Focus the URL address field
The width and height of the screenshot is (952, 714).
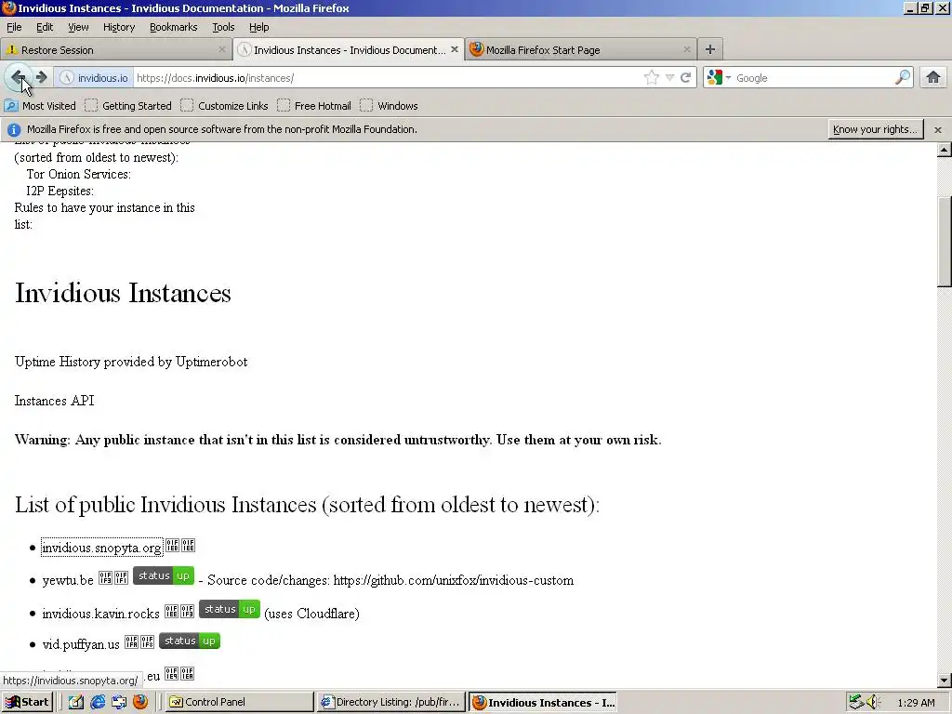[x=389, y=78]
